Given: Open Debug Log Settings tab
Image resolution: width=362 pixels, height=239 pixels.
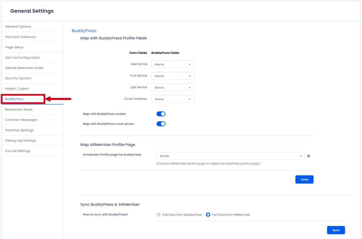Looking at the screenshot, I should 32,140.
